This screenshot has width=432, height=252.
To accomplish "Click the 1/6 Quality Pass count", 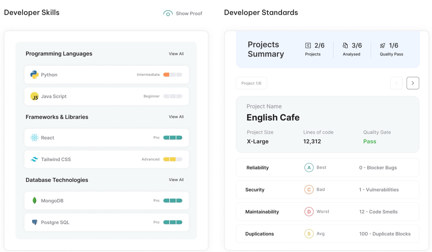I will coord(394,45).
